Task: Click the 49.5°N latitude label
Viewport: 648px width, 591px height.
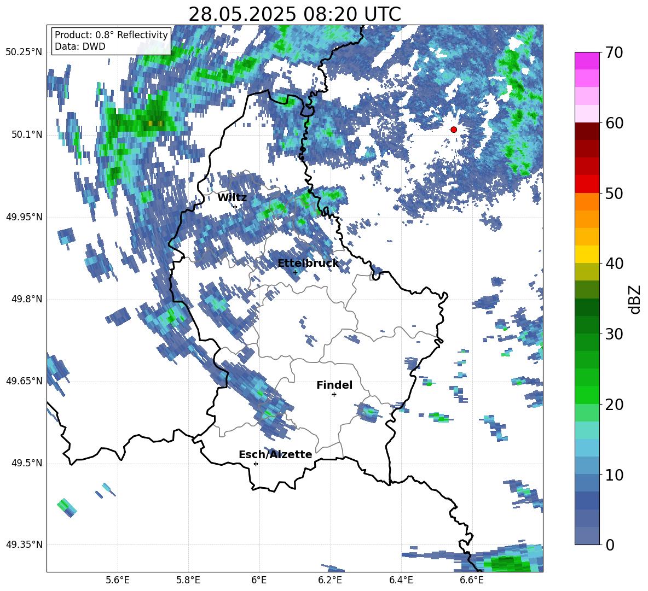Action: pos(27,464)
